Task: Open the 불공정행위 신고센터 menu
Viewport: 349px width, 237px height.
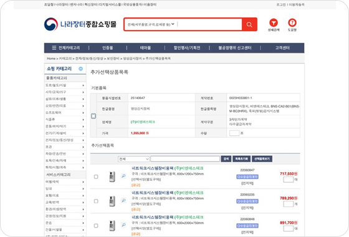Action: [235, 47]
